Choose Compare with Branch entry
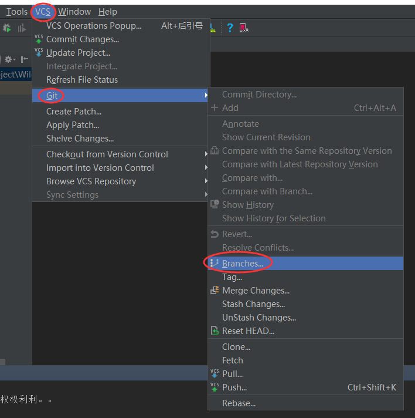The image size is (415, 418). [305, 191]
